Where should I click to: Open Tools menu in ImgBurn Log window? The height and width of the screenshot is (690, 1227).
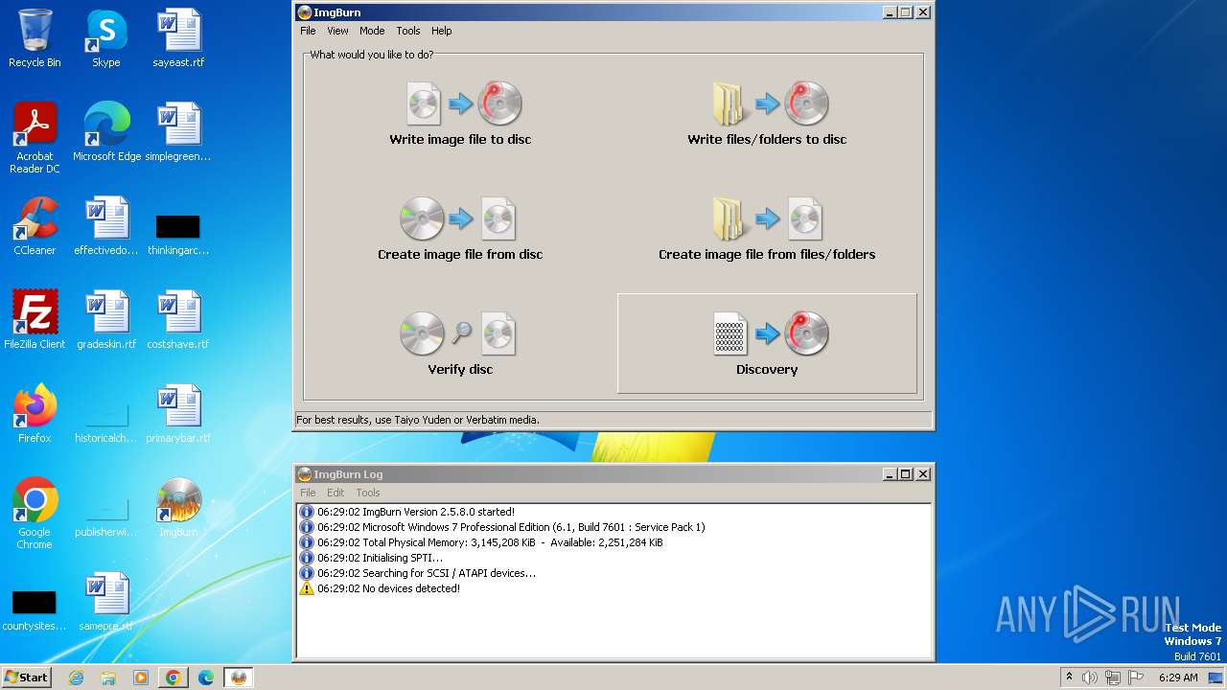point(368,493)
